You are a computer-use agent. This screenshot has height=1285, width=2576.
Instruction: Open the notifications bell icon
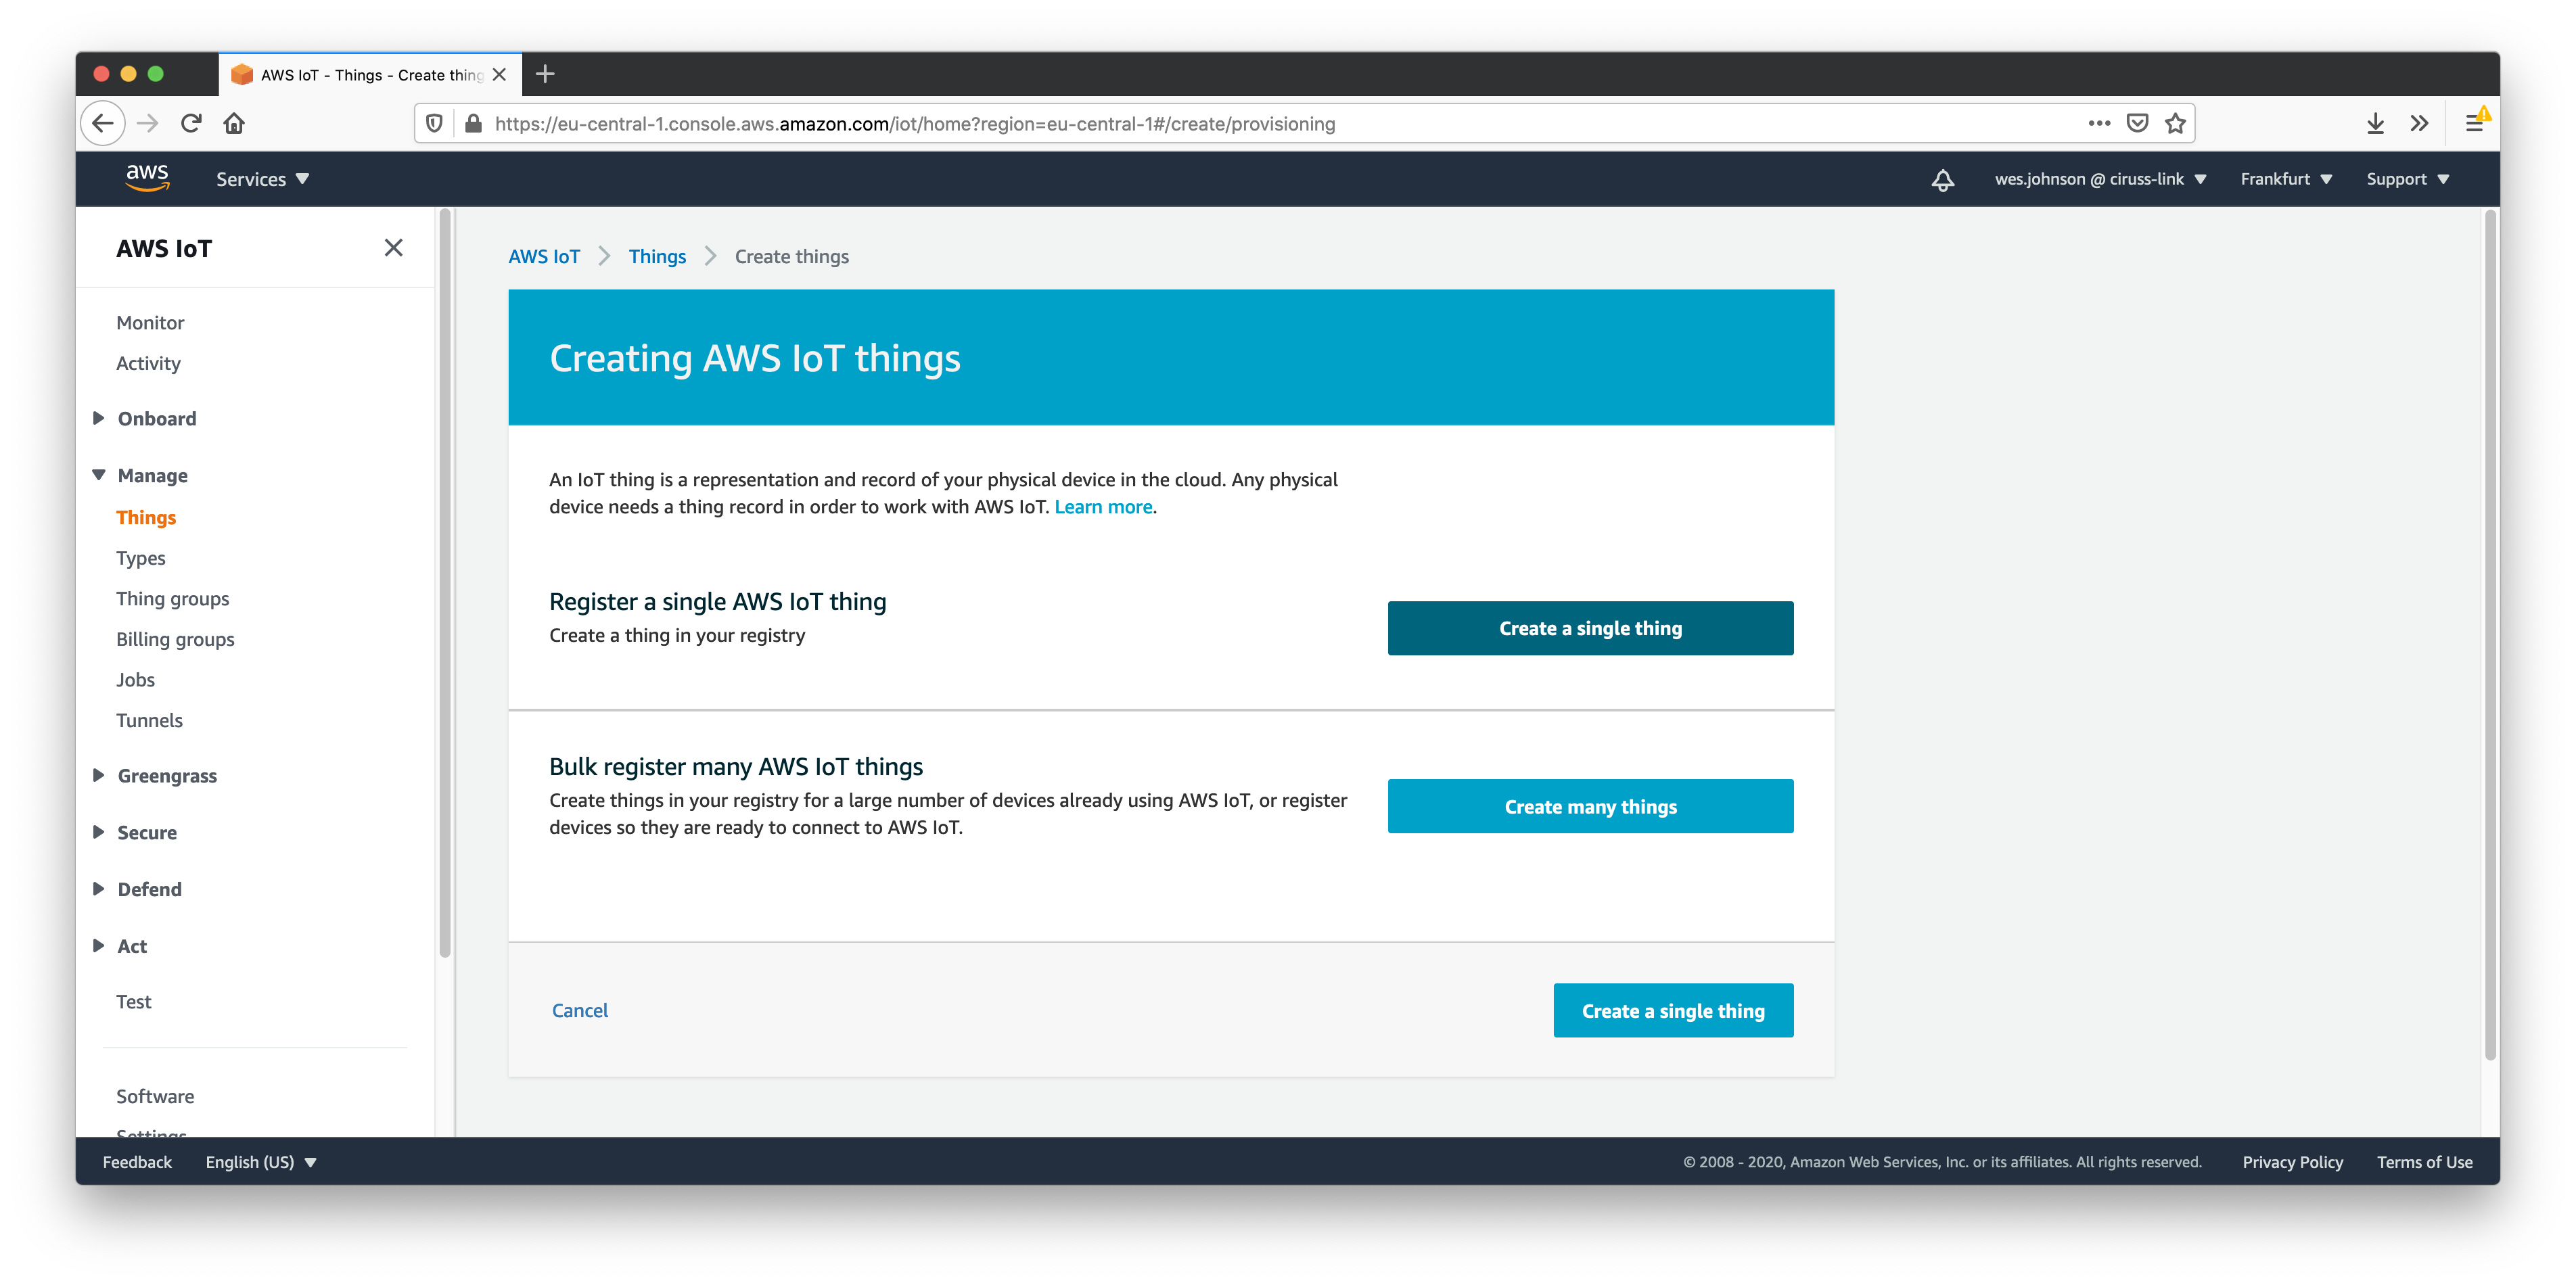1942,180
